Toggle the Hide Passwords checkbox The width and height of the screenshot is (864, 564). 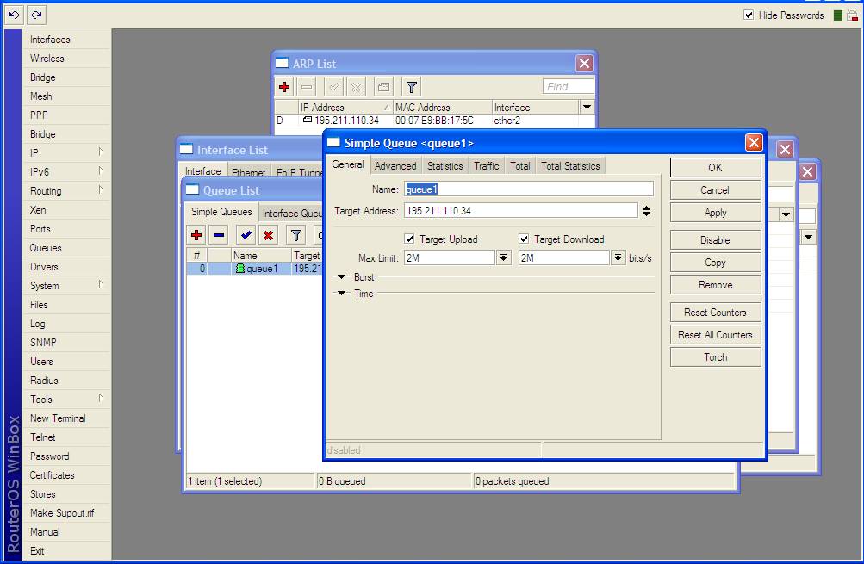[749, 15]
